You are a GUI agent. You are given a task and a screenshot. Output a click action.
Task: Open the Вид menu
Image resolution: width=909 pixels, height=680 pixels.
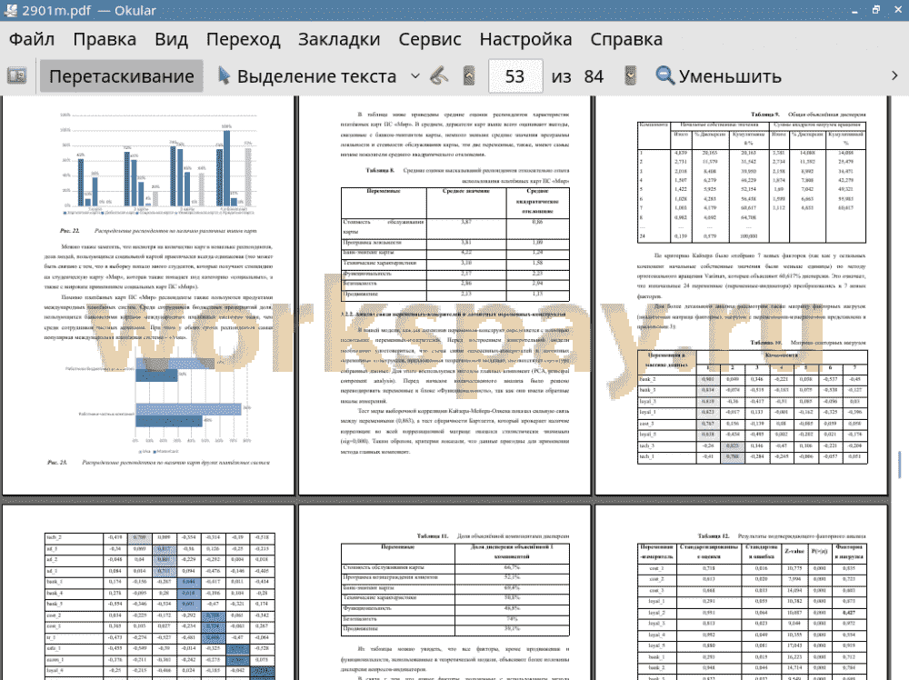[171, 39]
